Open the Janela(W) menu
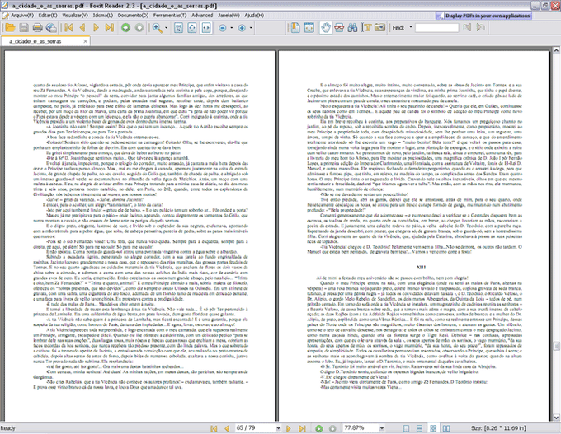This screenshot has height=434, width=561. coord(229,16)
